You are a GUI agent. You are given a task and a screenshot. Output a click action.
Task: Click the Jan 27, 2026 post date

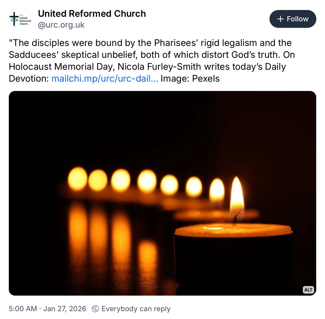65,309
